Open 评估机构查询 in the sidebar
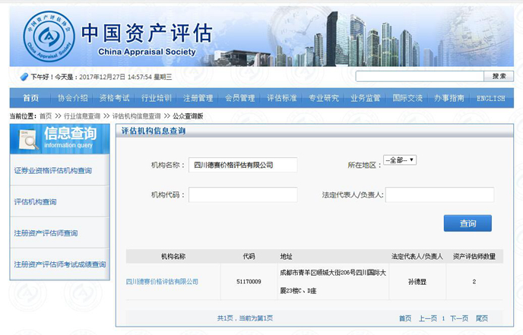 (35, 202)
